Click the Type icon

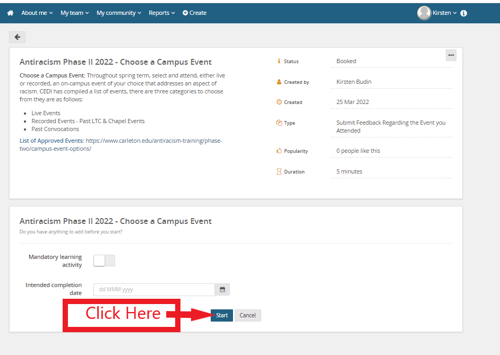coord(279,123)
